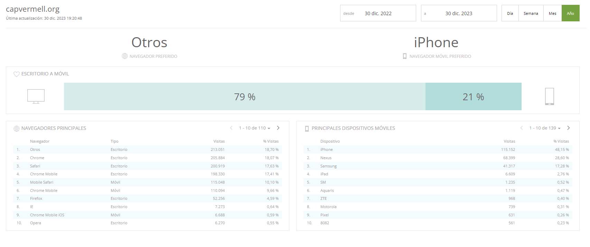Click the globe icon in Navegadores Principales header
This screenshot has height=247, width=590.
tap(16, 128)
